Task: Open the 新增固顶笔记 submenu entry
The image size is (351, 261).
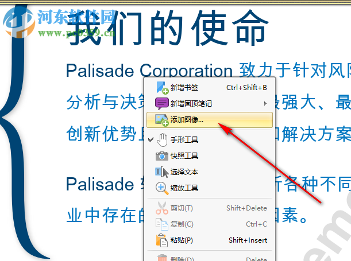Action: tap(210, 103)
